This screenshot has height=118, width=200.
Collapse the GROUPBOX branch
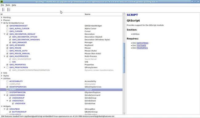(5, 109)
